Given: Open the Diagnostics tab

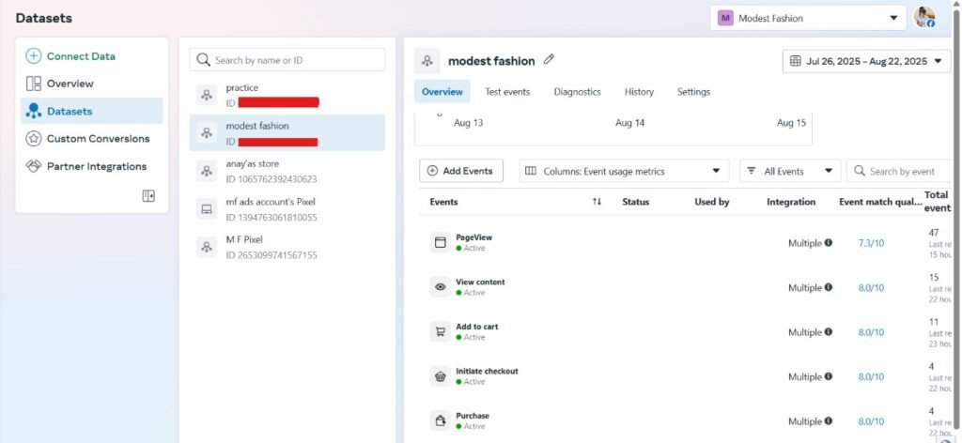Looking at the screenshot, I should pyautogui.click(x=577, y=92).
